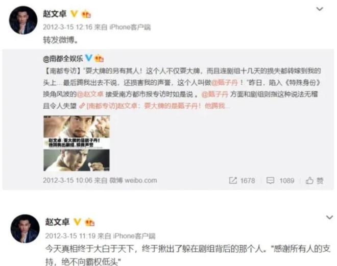This screenshot has width=337, height=266.
Task: Click yellow verified V badge in second post
Action: 78,222
